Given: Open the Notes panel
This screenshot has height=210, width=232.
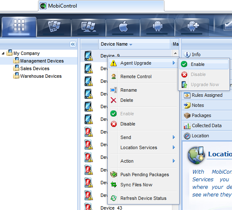Looking at the screenshot, I should [207, 105].
